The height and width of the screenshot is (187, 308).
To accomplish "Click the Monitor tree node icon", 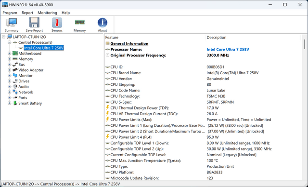I will pos(15,76).
